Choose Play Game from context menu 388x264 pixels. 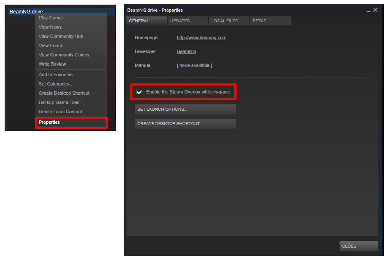pyautogui.click(x=71, y=18)
